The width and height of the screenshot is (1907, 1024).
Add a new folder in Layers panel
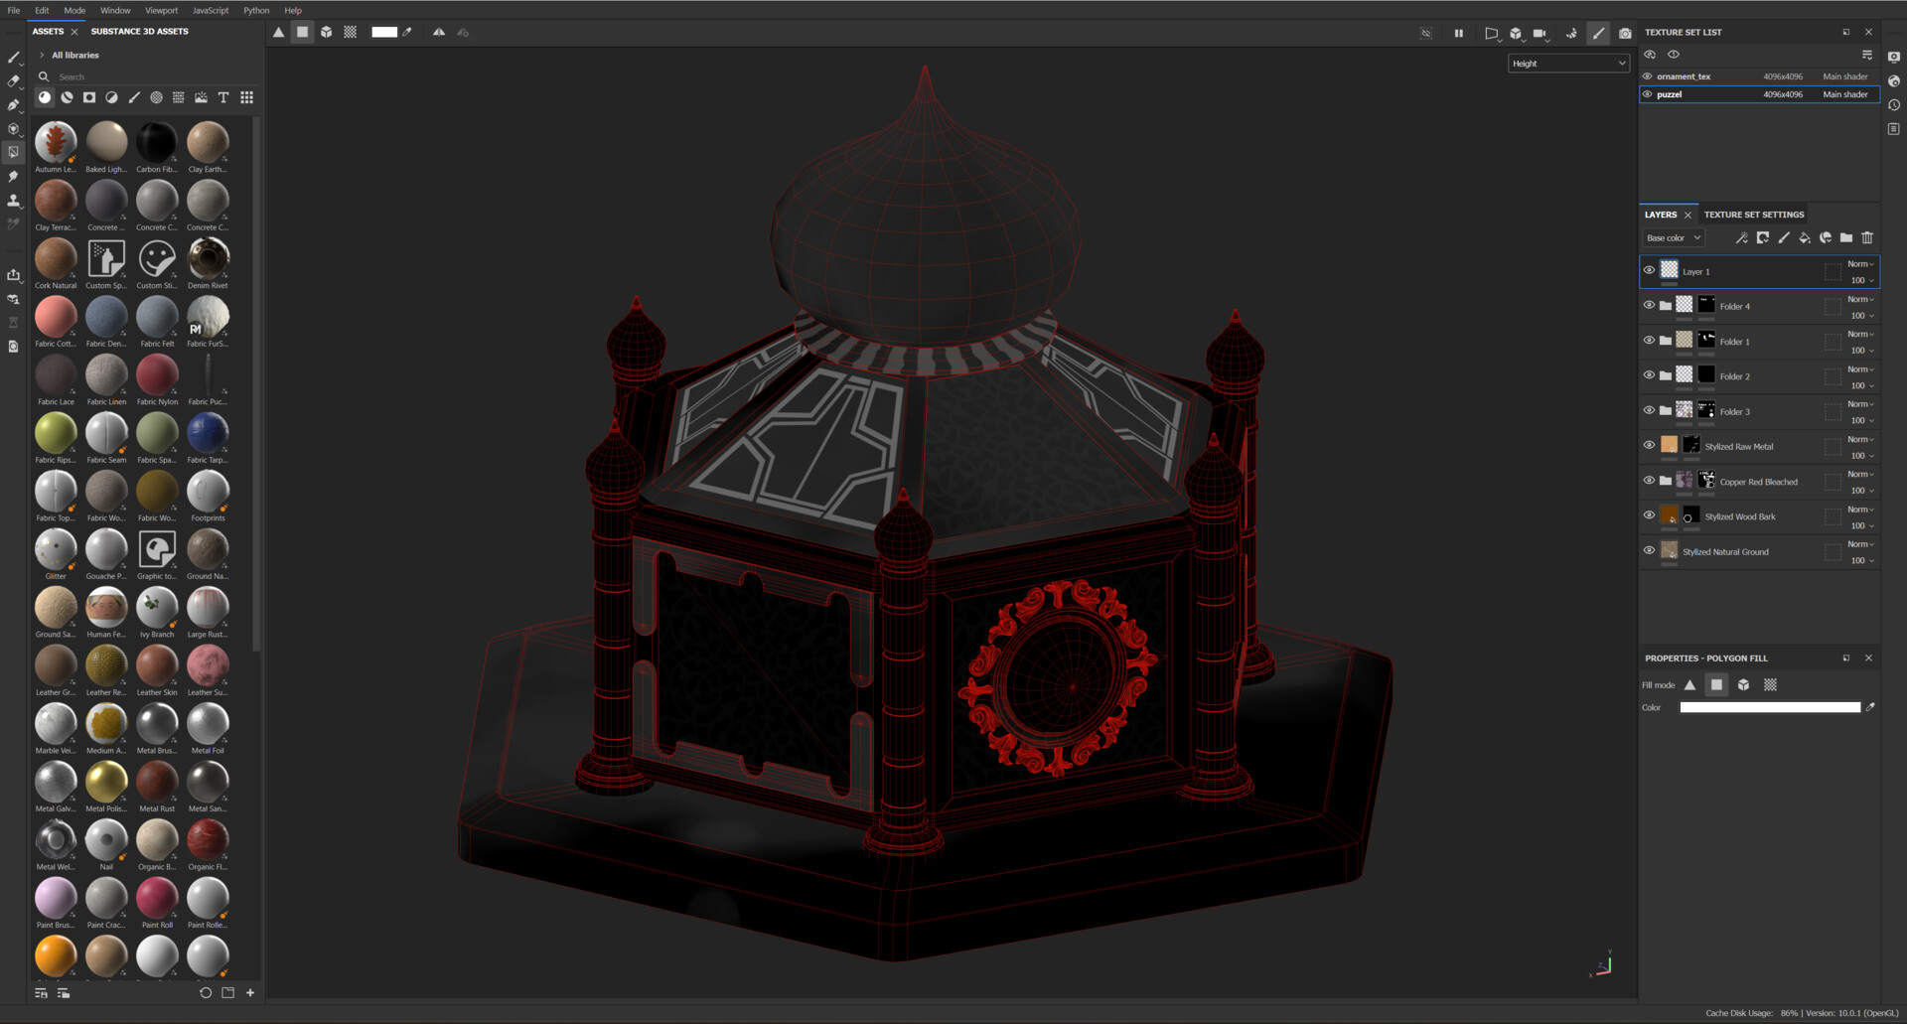tap(1845, 237)
